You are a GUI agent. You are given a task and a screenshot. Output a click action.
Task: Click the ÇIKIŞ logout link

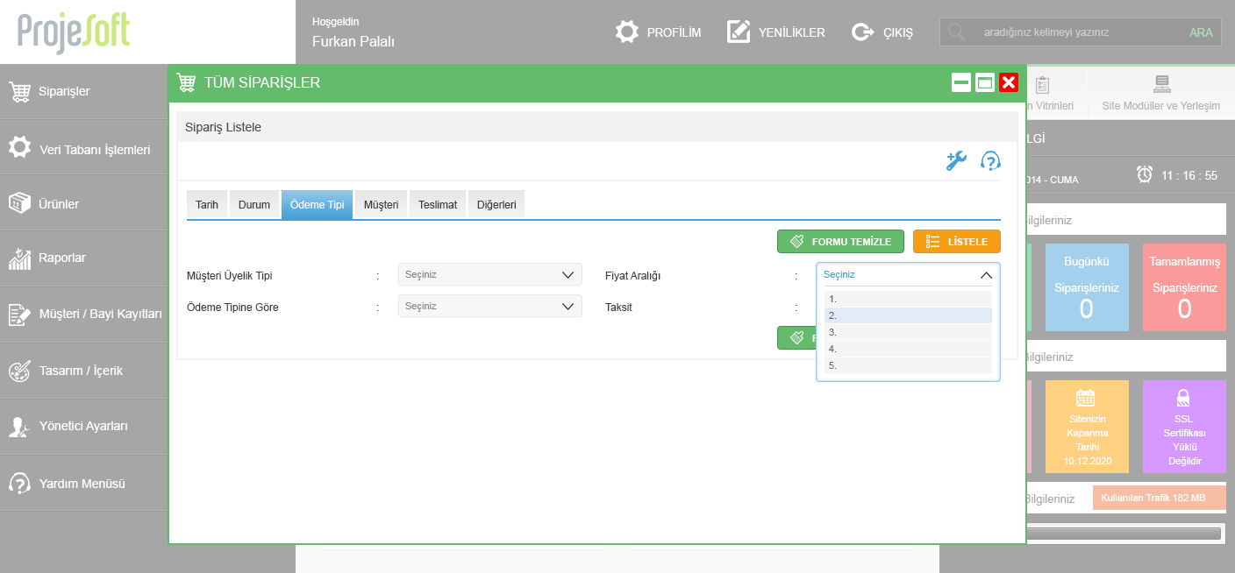[x=883, y=32]
